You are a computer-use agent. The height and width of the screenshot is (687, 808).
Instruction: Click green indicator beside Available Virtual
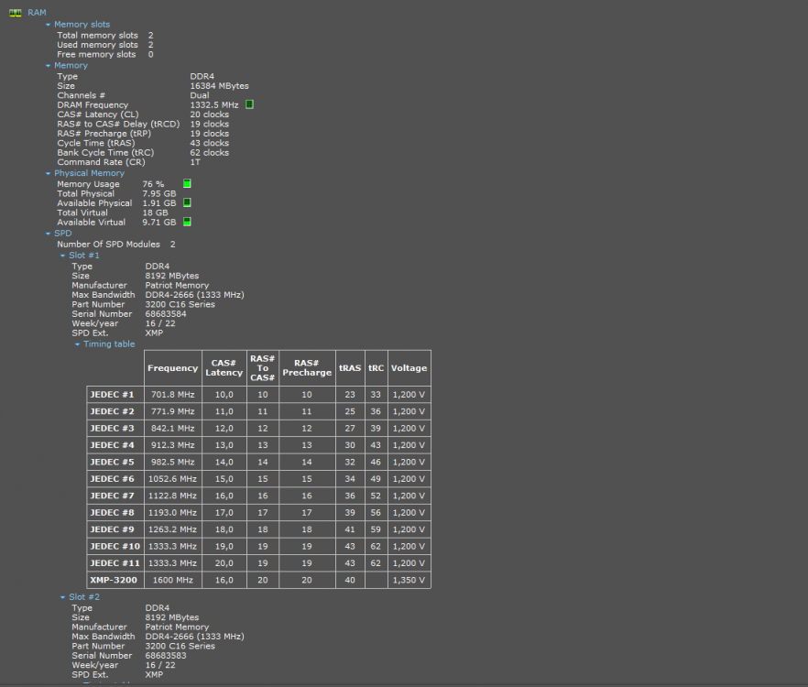click(x=187, y=222)
